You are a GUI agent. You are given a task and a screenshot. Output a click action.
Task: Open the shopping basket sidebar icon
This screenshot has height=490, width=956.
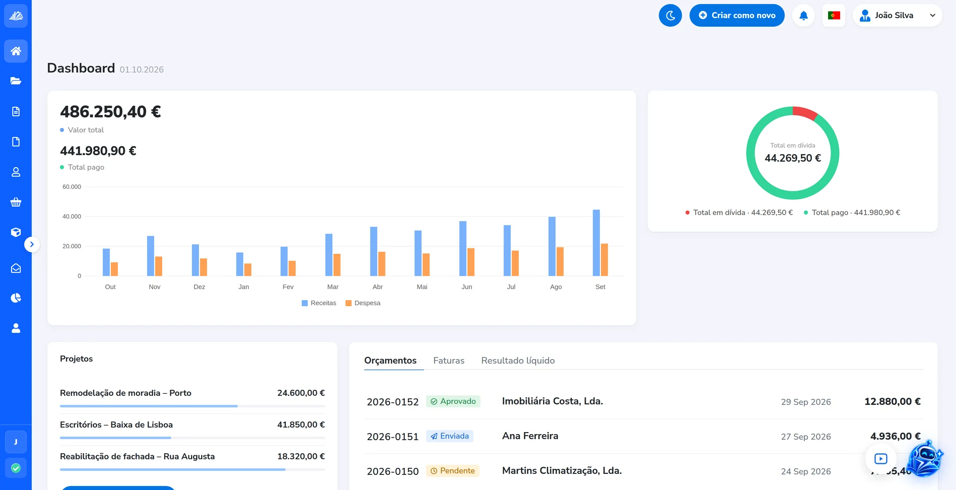(16, 202)
